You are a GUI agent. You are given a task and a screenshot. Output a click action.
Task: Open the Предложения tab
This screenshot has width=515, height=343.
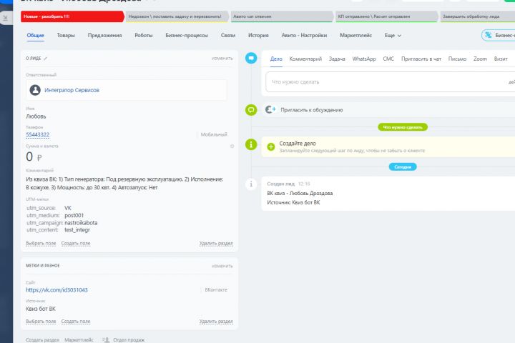[104, 36]
